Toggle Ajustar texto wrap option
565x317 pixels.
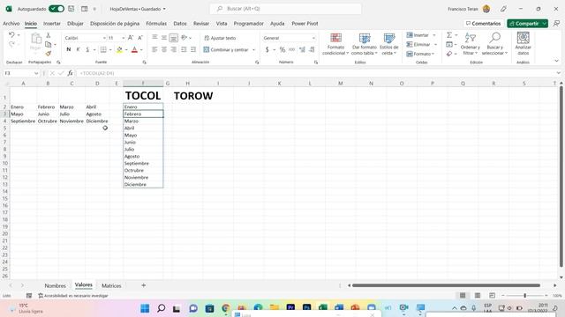point(220,38)
